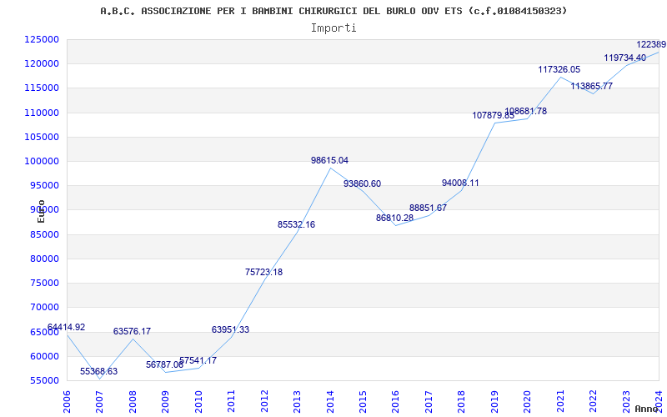Click x-axis year 2008
The image size is (667, 417).
(x=133, y=402)
